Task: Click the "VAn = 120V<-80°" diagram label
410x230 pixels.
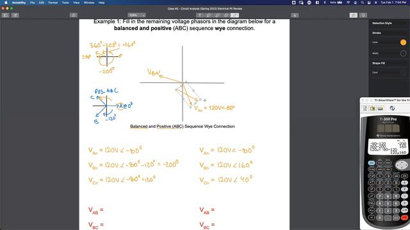Action: [215, 108]
